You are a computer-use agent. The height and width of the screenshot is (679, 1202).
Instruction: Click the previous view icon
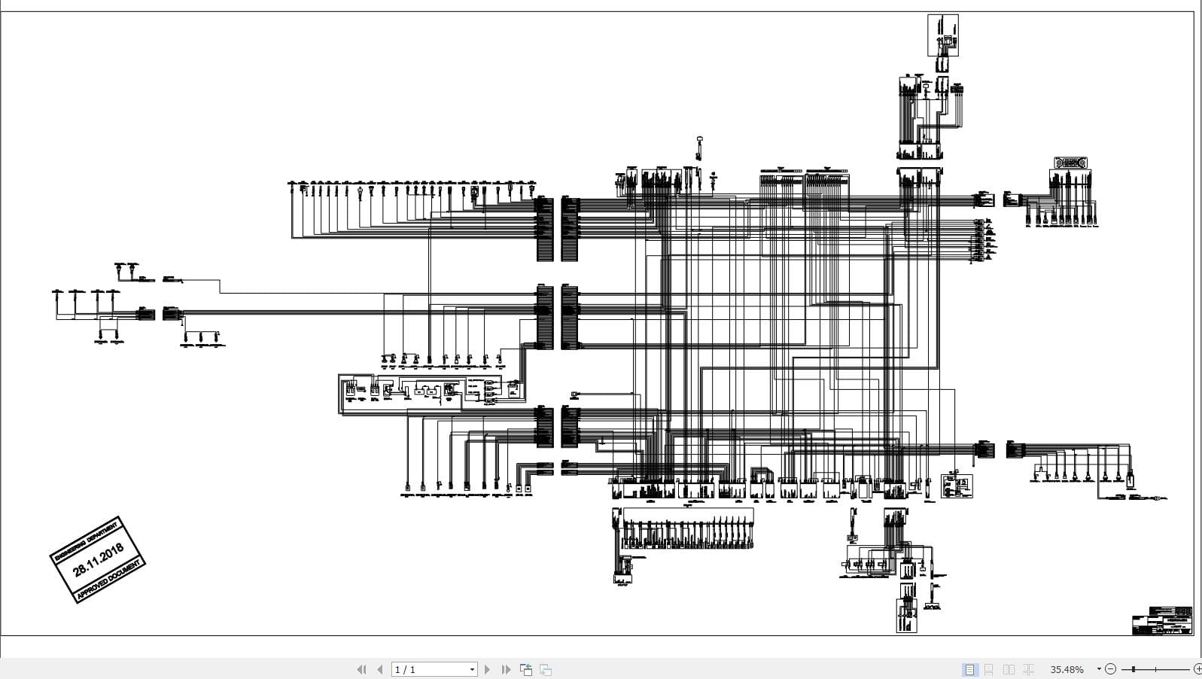(x=526, y=669)
